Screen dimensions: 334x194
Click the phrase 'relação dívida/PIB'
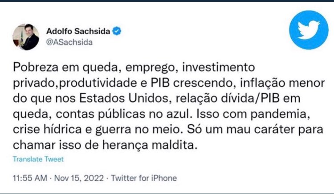click(228, 99)
